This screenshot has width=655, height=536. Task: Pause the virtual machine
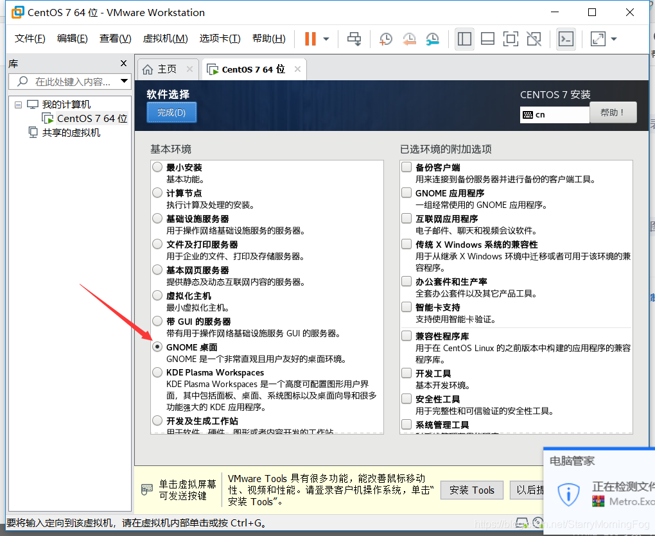click(x=310, y=39)
